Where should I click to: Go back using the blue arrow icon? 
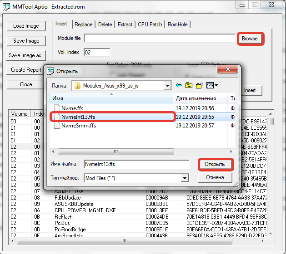pyautogui.click(x=179, y=85)
